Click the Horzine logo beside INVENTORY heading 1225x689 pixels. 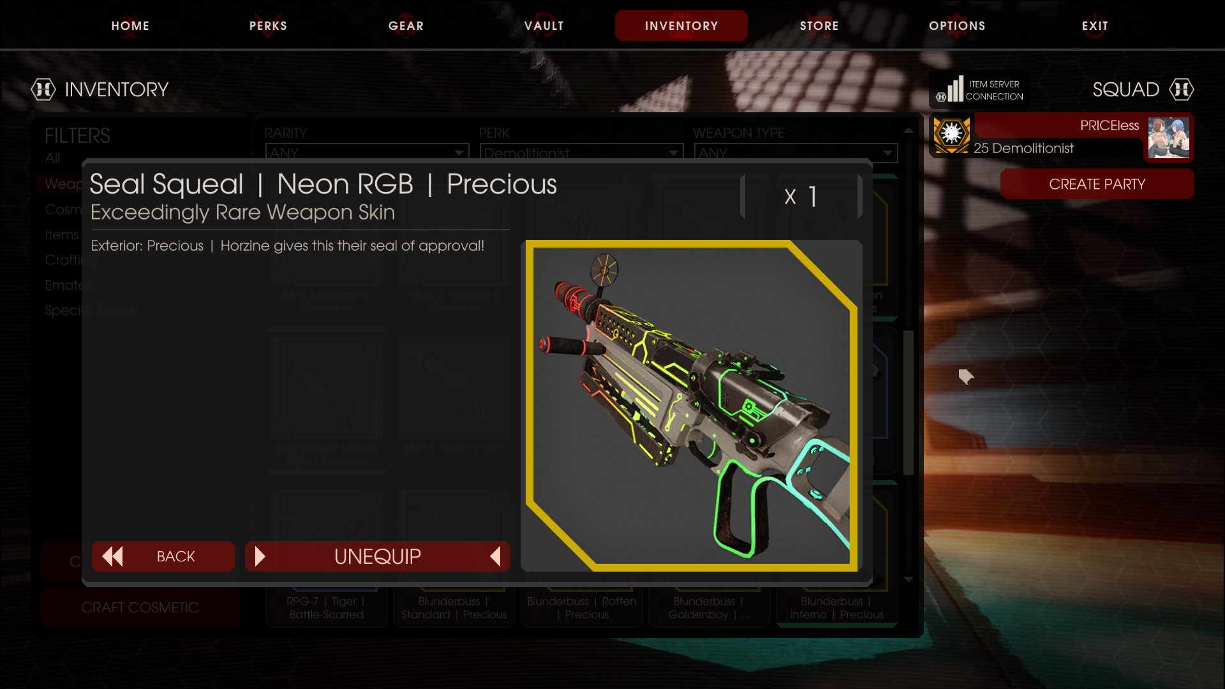(43, 89)
